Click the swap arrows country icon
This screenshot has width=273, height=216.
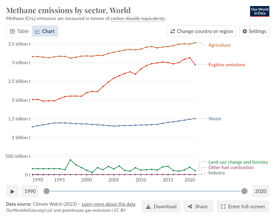coord(173,31)
